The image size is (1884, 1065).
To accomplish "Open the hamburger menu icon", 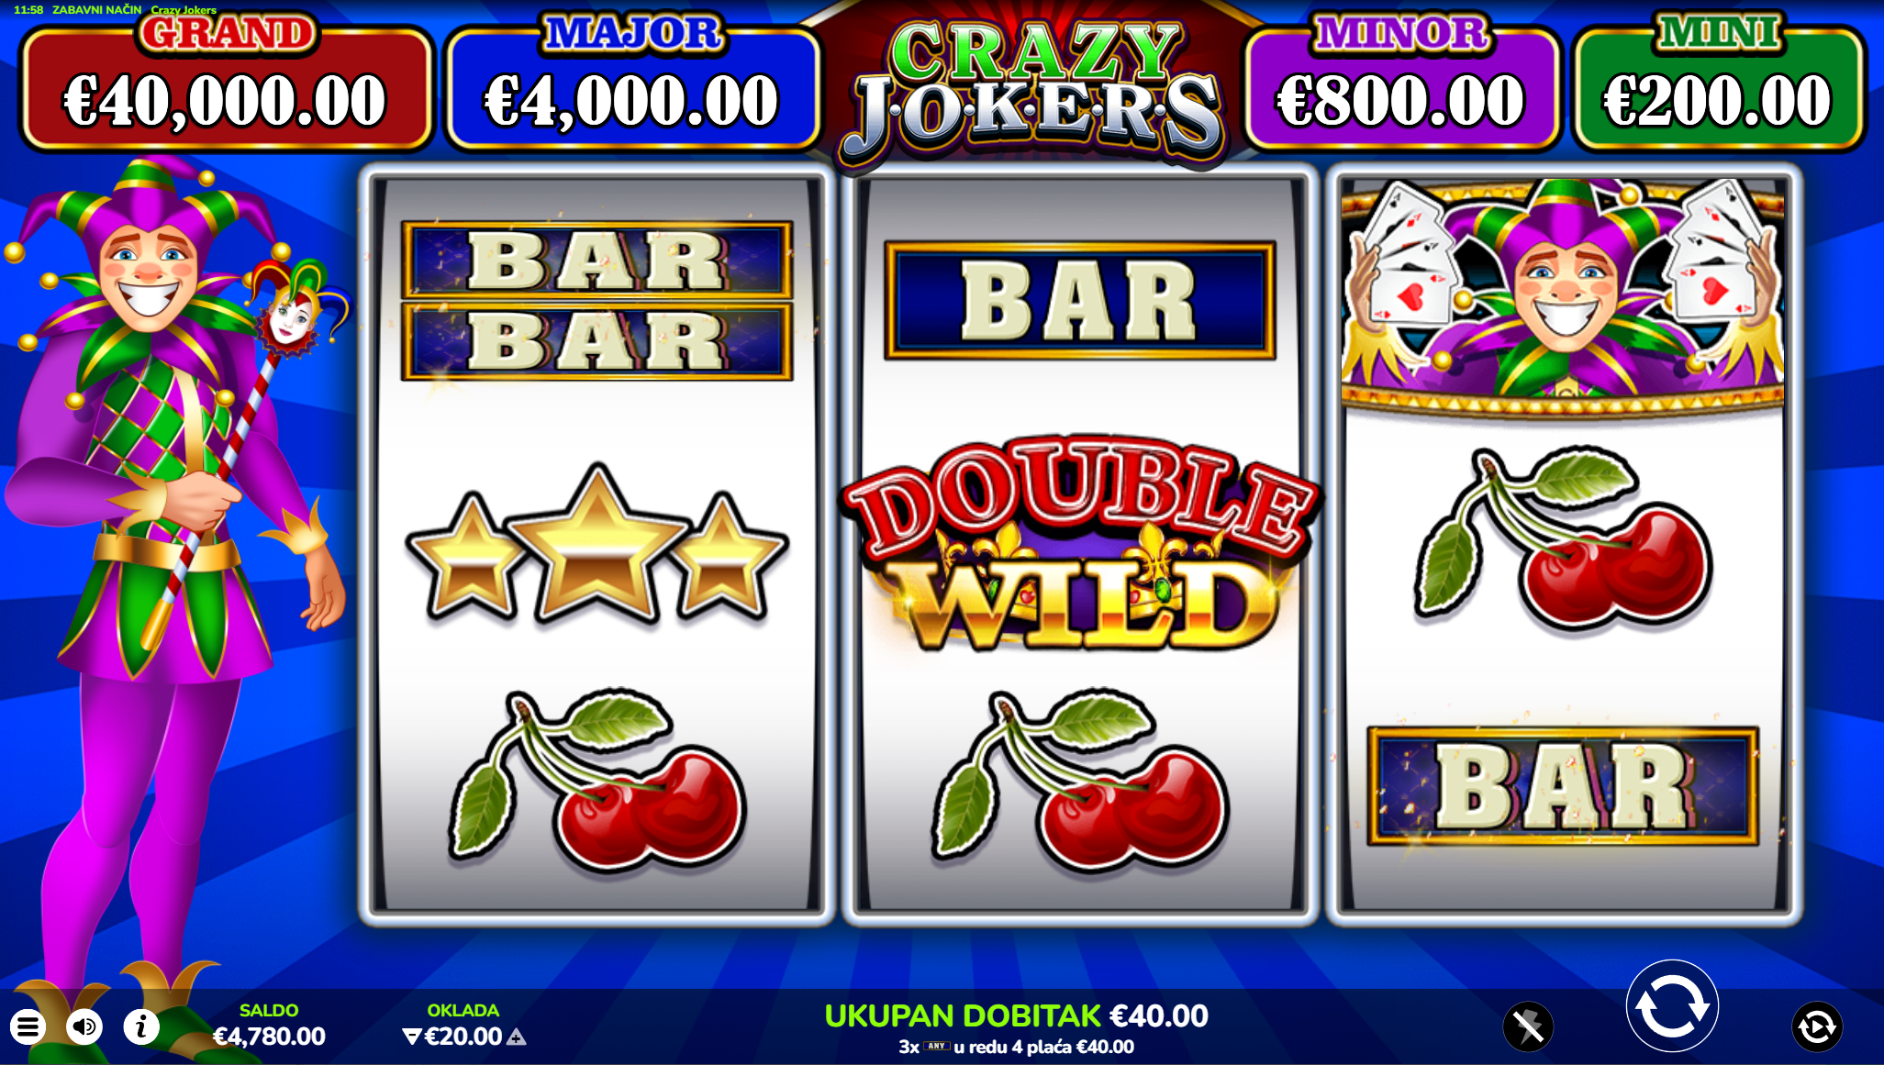I will coord(28,1026).
